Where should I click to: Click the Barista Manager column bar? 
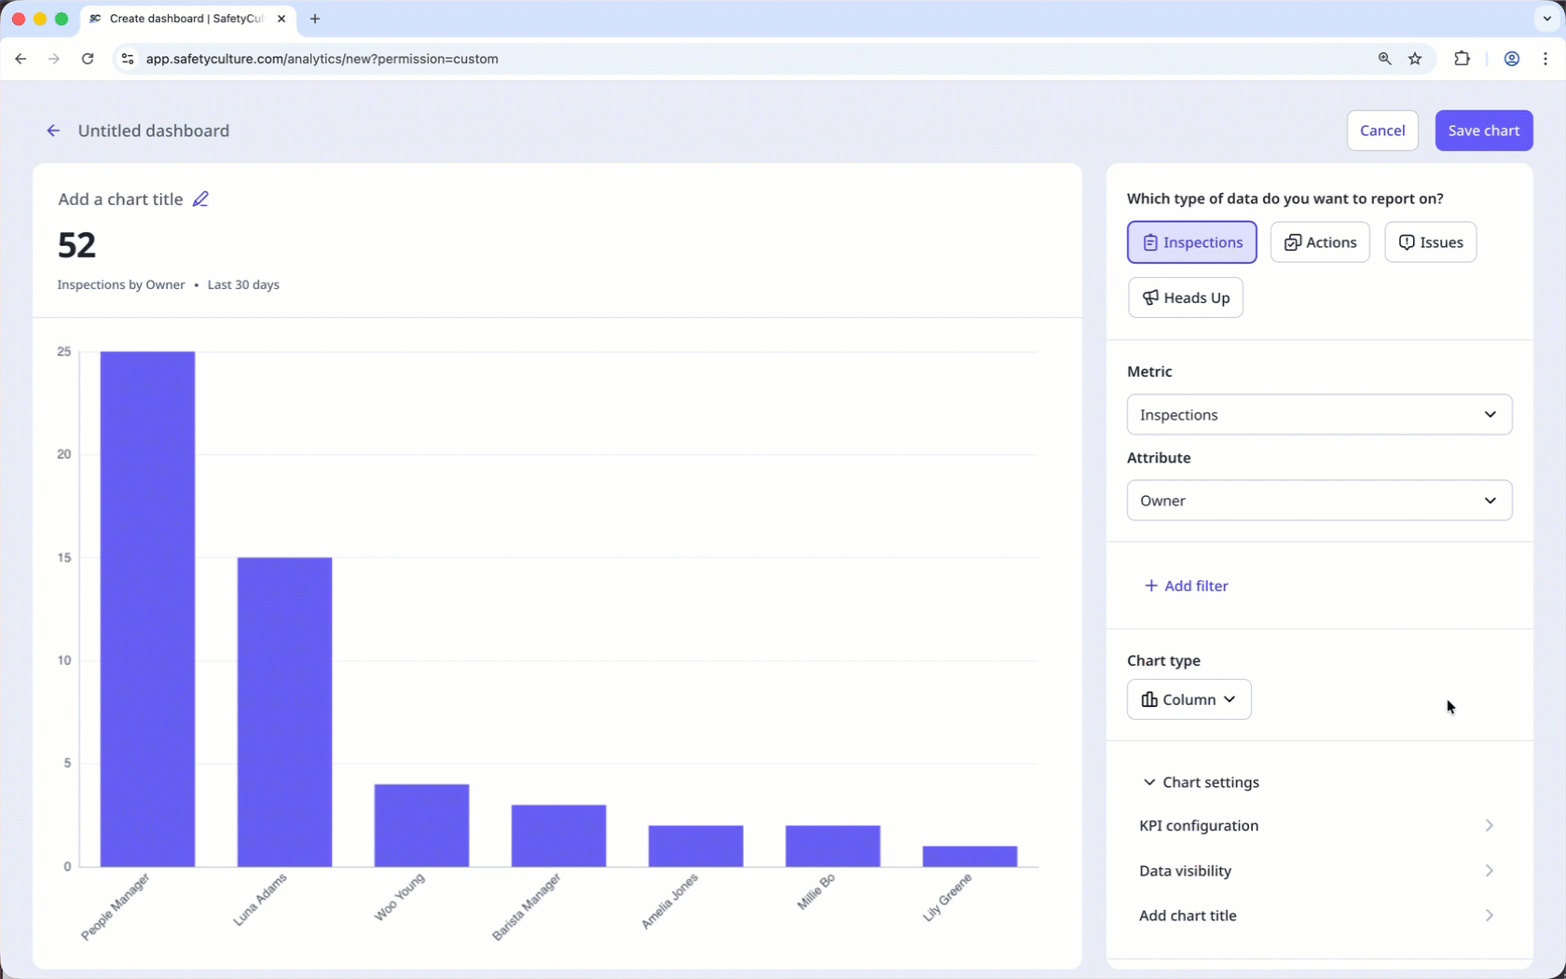pyautogui.click(x=559, y=835)
